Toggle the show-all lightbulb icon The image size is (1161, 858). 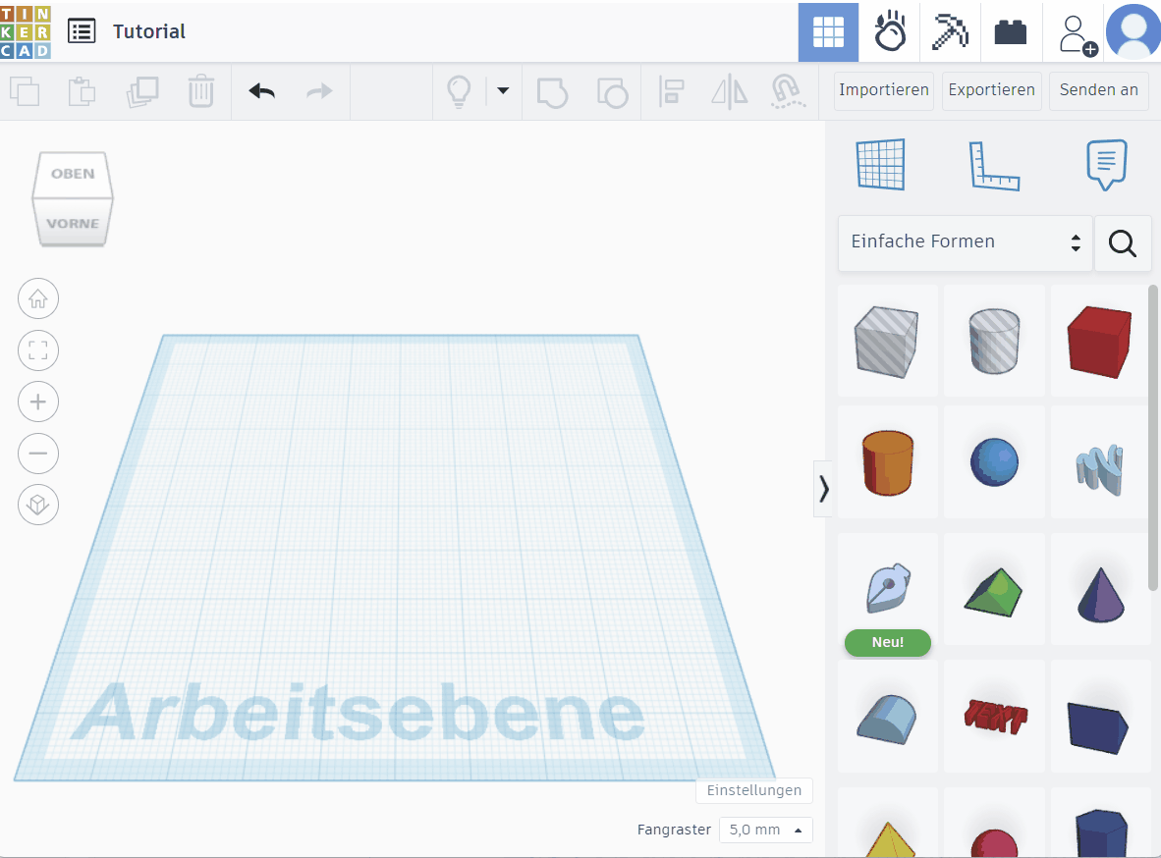point(459,92)
